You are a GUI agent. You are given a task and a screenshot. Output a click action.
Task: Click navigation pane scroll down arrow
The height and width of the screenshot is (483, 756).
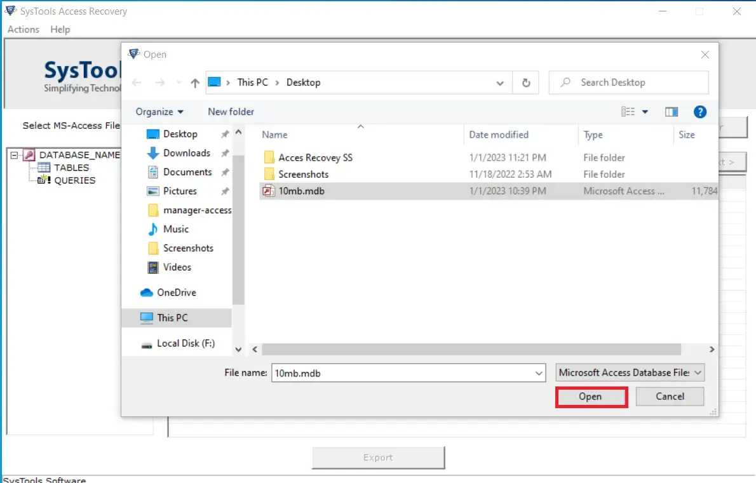pos(238,350)
